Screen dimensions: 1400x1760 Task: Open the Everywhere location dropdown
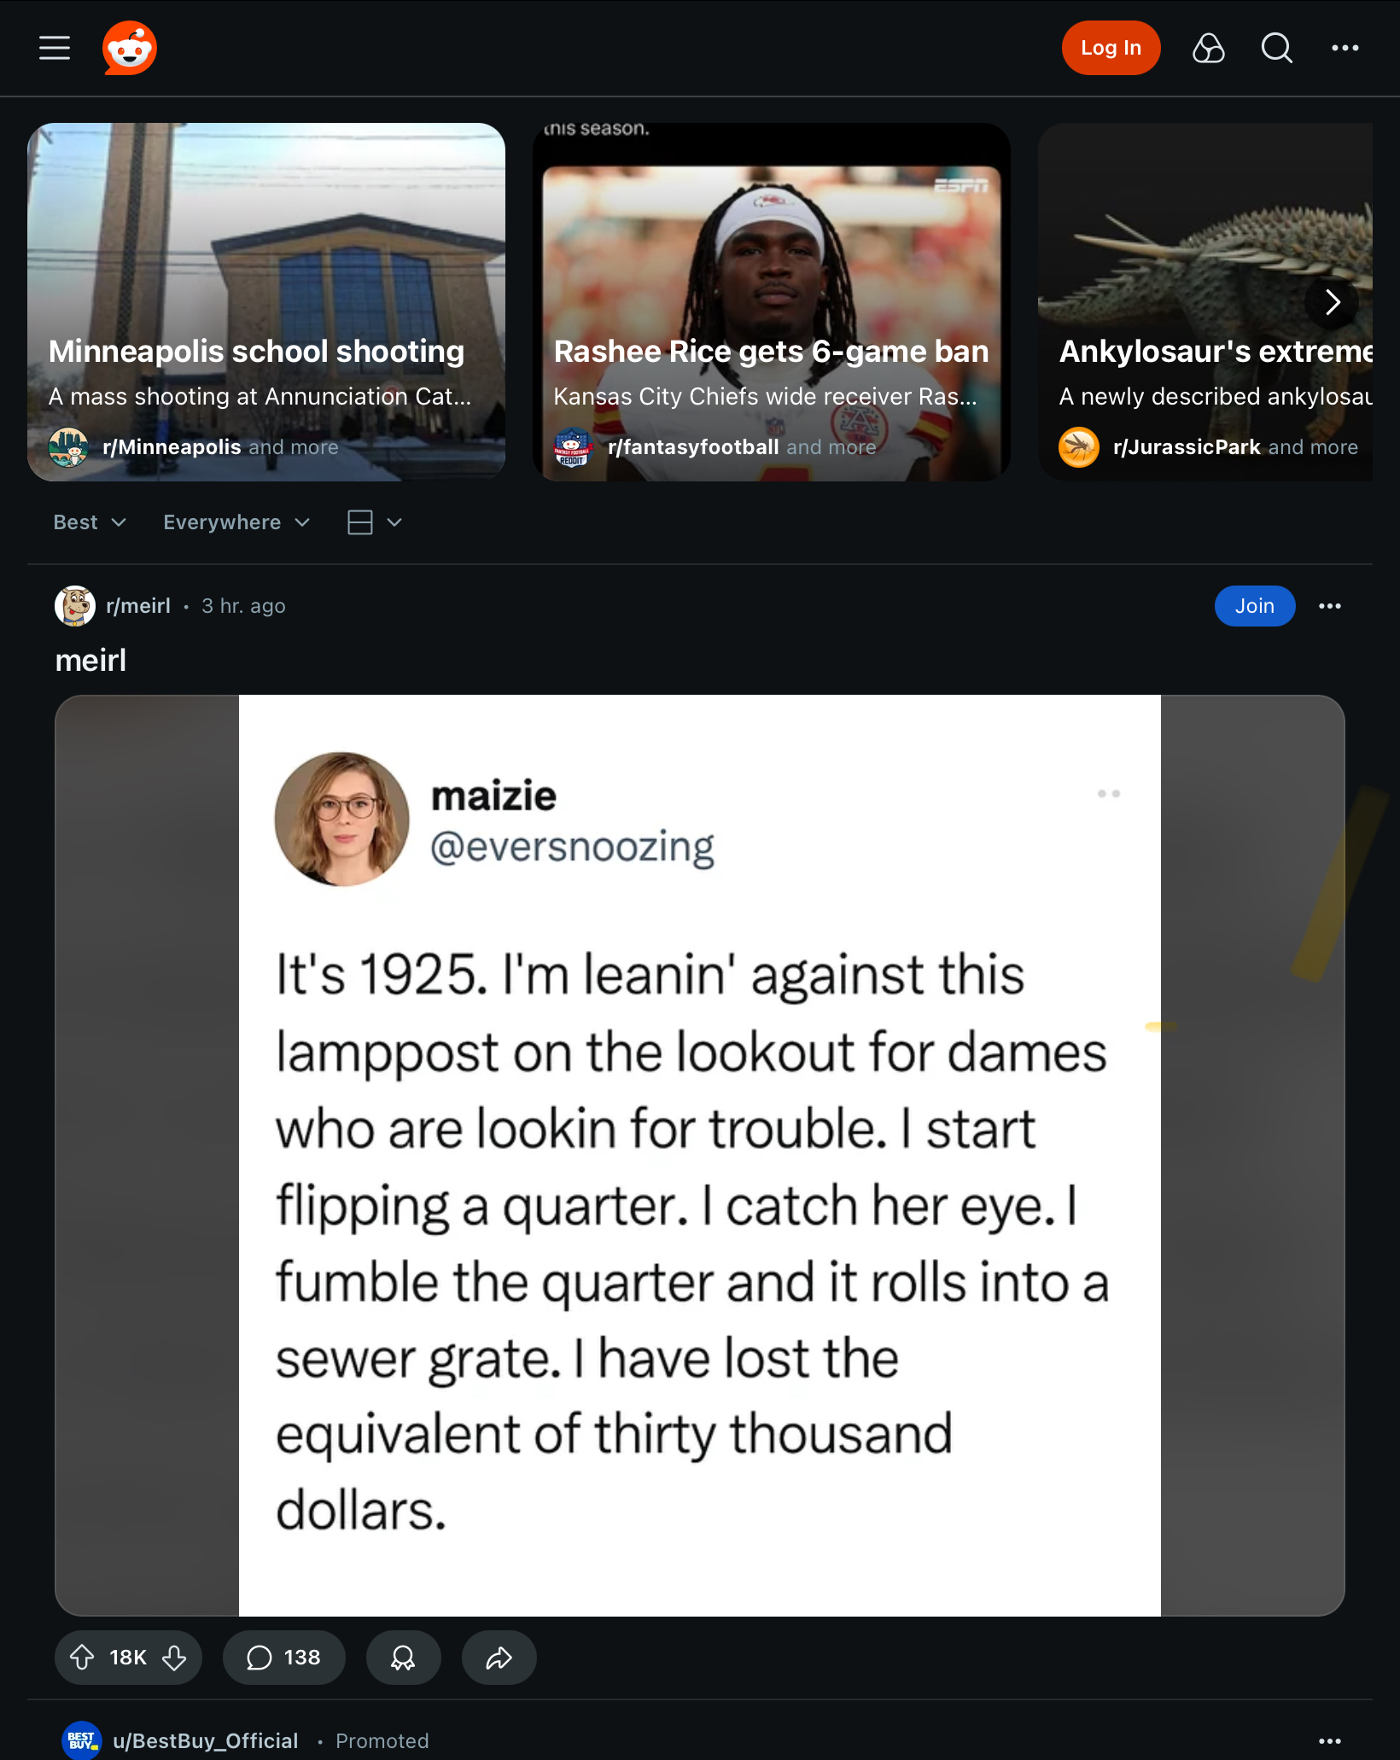(x=236, y=522)
